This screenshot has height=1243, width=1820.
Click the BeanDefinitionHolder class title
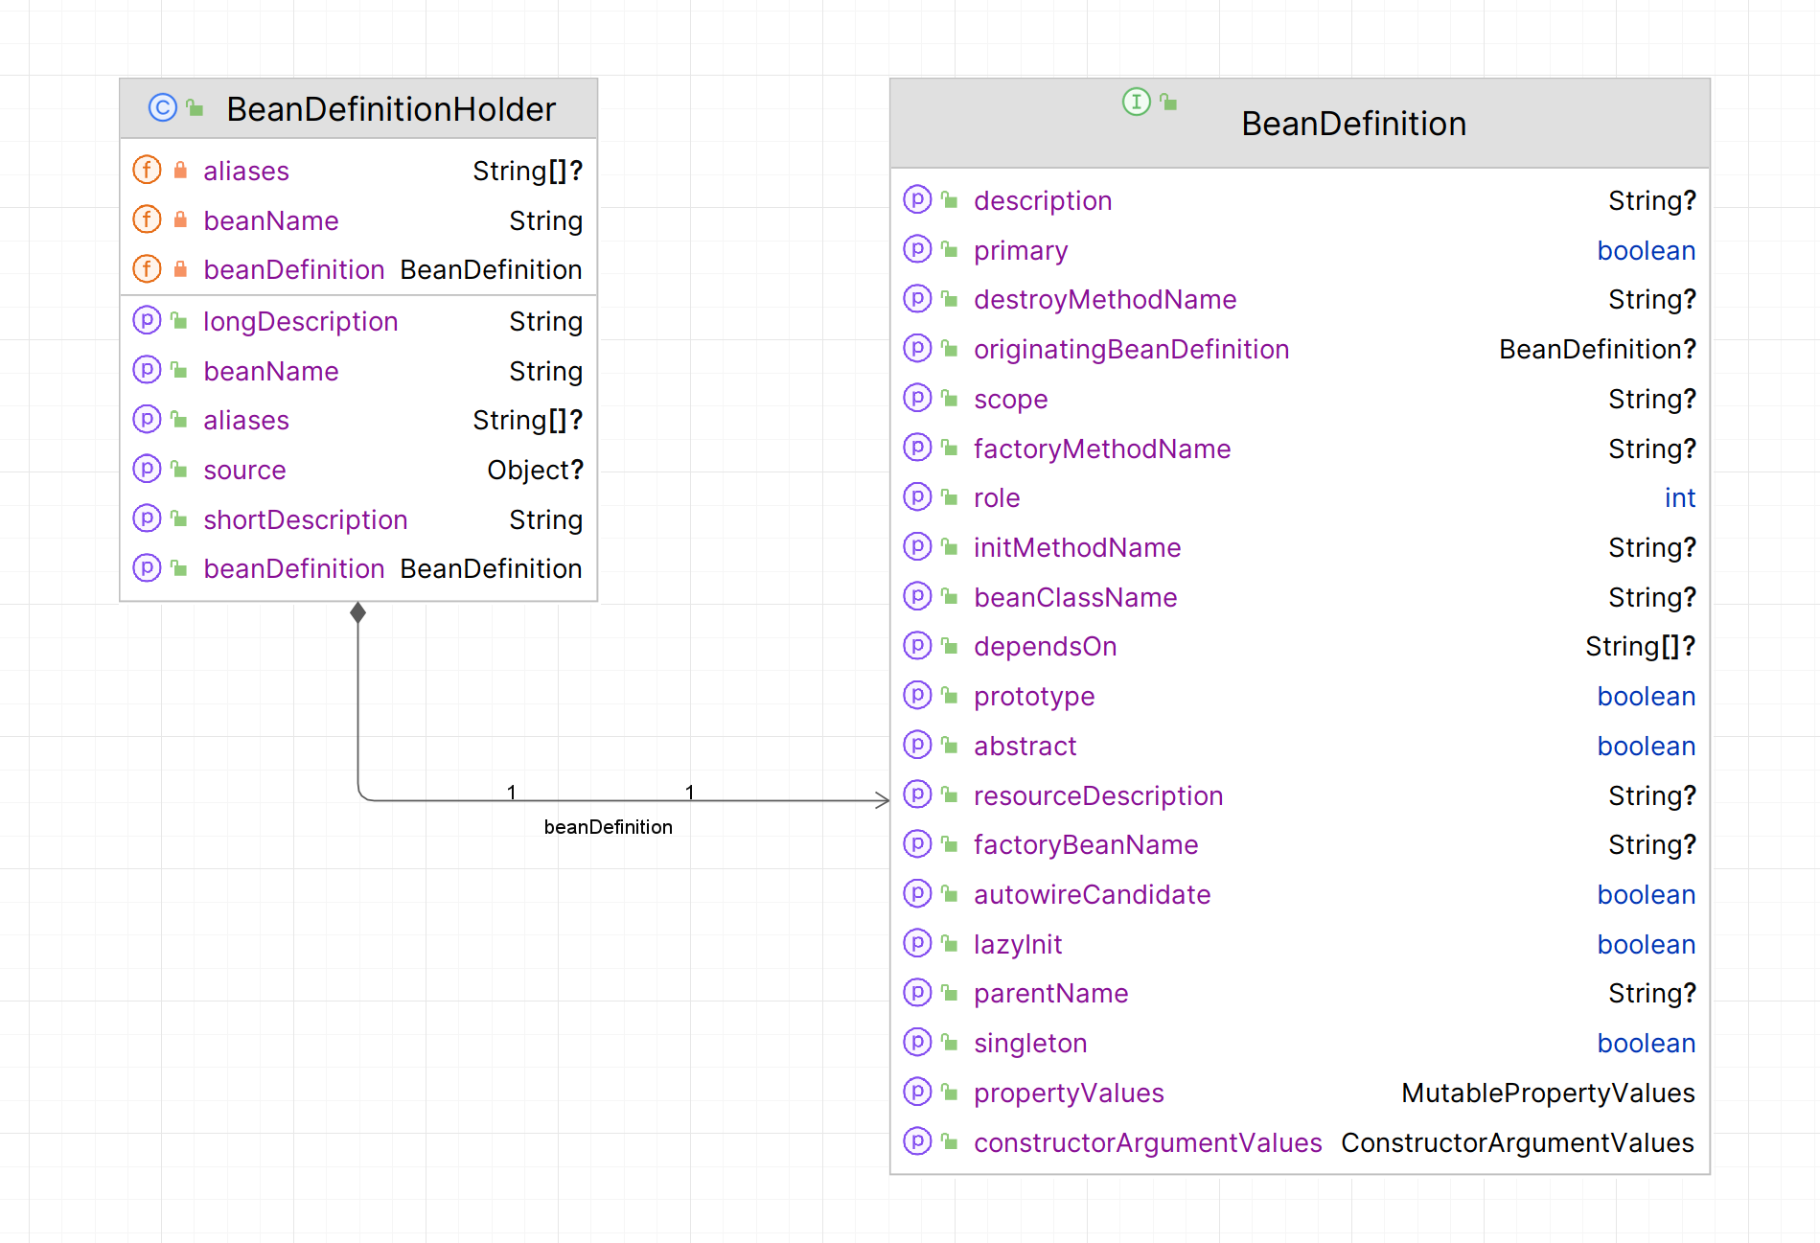[x=391, y=109]
